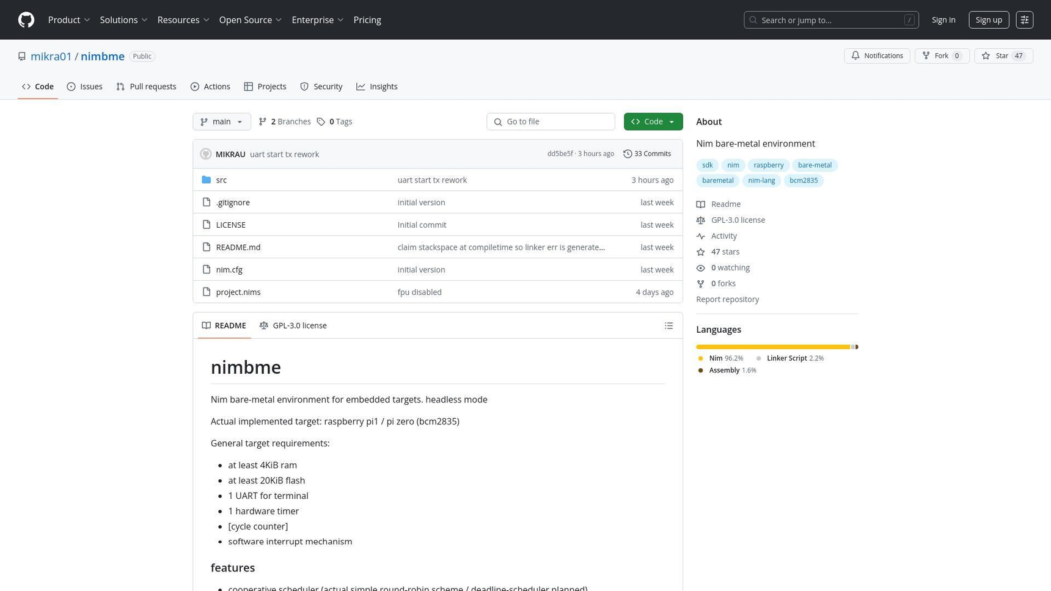
Task: Click the raspberry topic tag
Action: pos(768,165)
